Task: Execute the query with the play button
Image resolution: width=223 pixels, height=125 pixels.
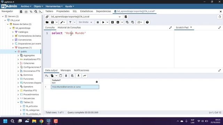Action: 103,22
